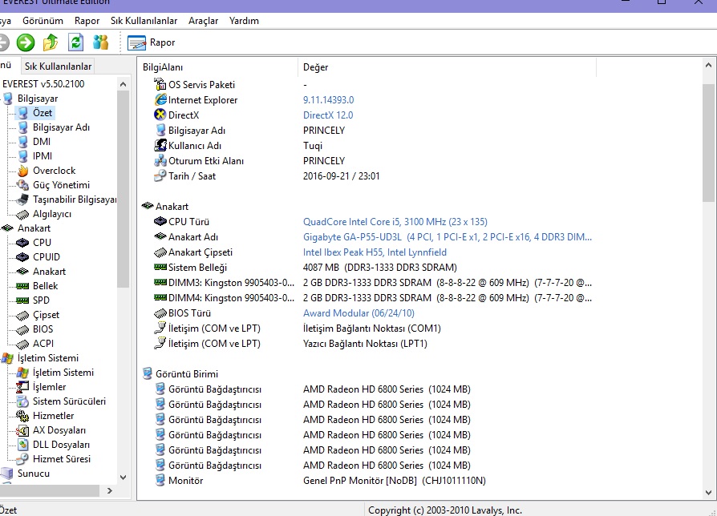The width and height of the screenshot is (717, 516).
Task: Open the Araçlar menu
Action: [x=203, y=21]
